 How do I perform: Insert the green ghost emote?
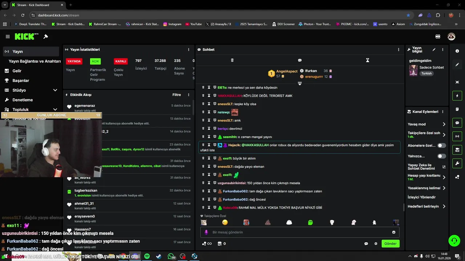310,222
